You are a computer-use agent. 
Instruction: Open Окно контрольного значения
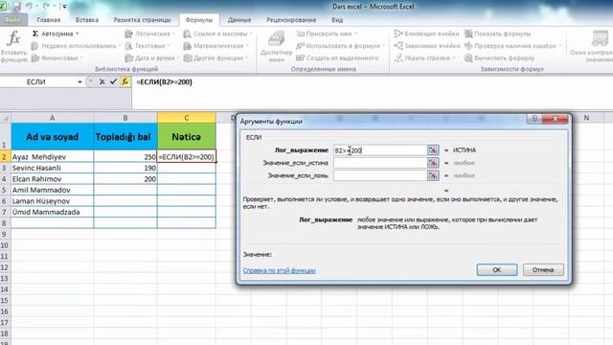pyautogui.click(x=592, y=46)
